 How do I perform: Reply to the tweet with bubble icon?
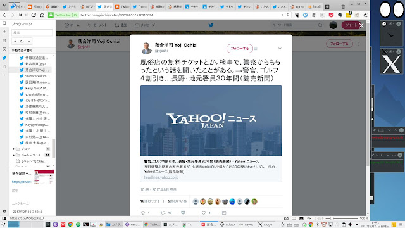pyautogui.click(x=143, y=213)
